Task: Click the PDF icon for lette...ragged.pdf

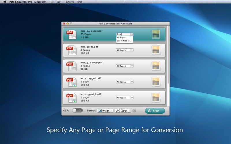Action: click(x=71, y=82)
